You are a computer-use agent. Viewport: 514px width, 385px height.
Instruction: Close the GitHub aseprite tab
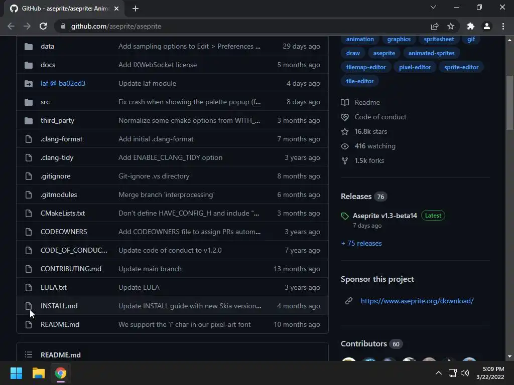point(116,9)
